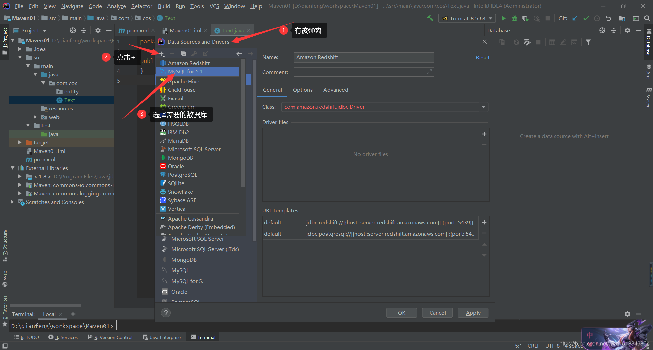Open the pom.xml editor tab
The image size is (653, 350).
click(x=137, y=30)
